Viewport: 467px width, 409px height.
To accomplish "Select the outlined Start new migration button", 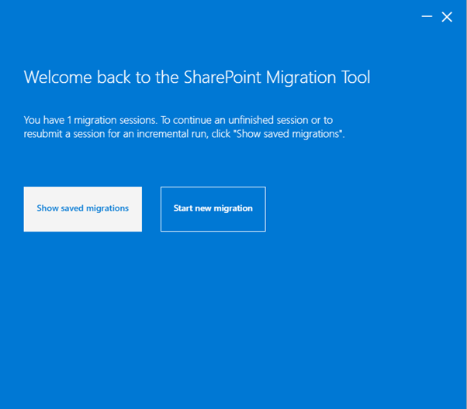I will coord(213,208).
